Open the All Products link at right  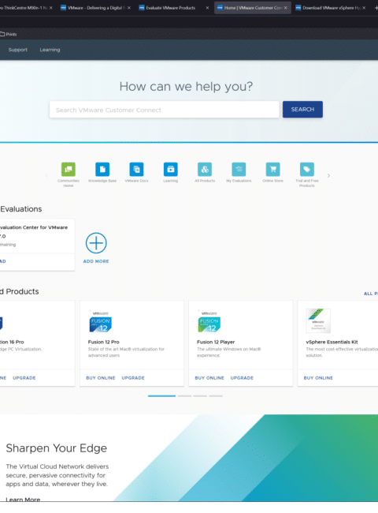371,294
